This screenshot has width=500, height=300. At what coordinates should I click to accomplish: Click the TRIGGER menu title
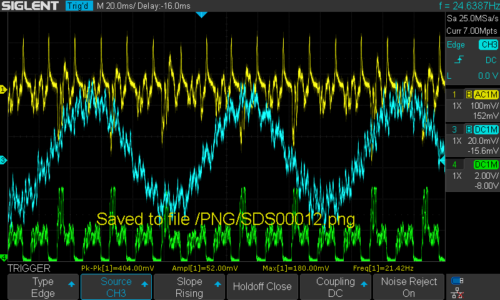click(29, 269)
